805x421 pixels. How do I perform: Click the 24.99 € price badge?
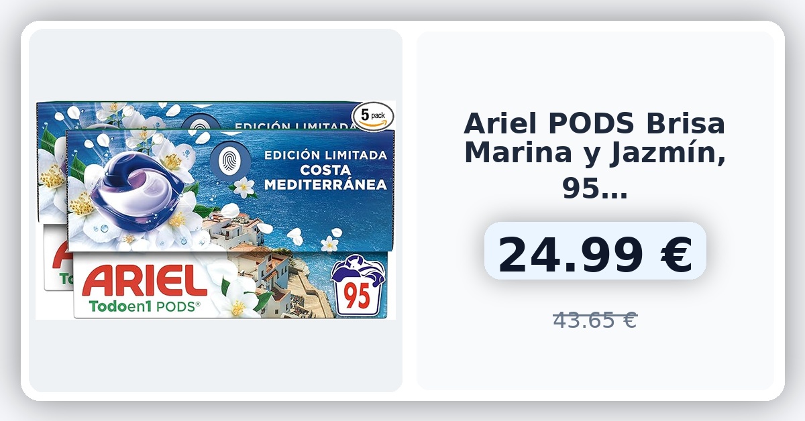tap(595, 255)
